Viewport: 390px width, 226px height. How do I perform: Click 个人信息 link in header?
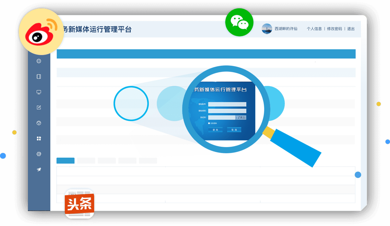coord(314,29)
